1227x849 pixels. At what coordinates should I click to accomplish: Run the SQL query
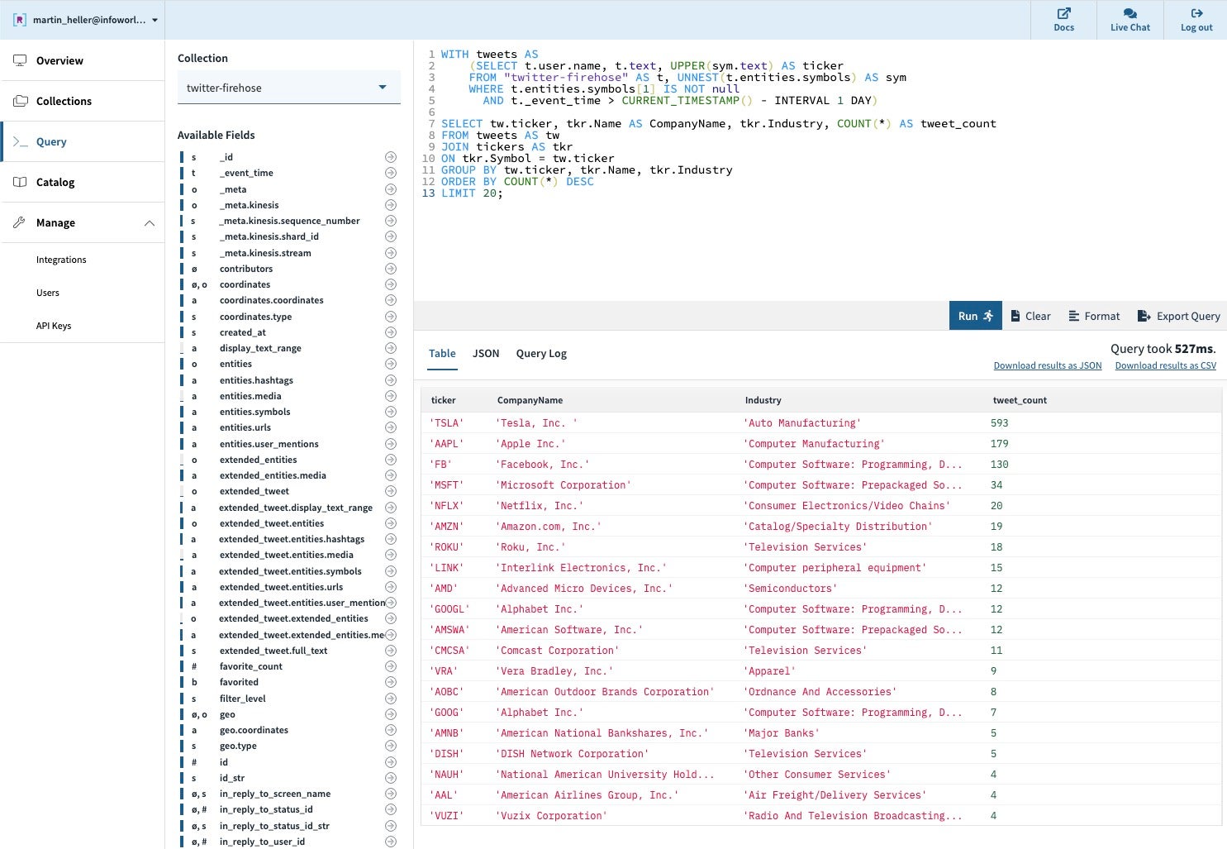976,316
